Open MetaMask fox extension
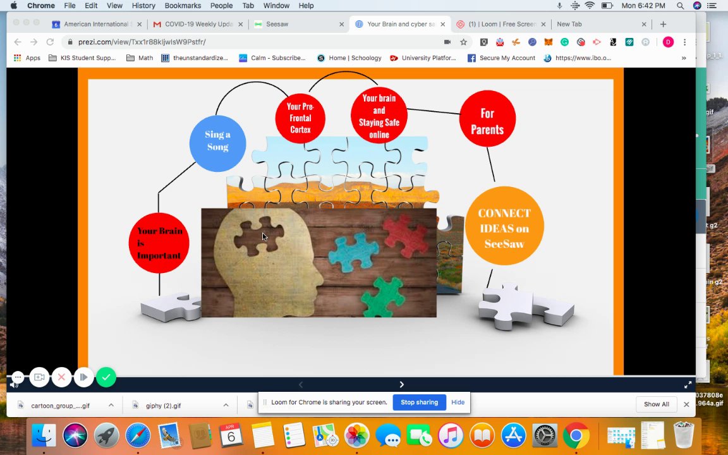This screenshot has height=455, width=728. (549, 42)
